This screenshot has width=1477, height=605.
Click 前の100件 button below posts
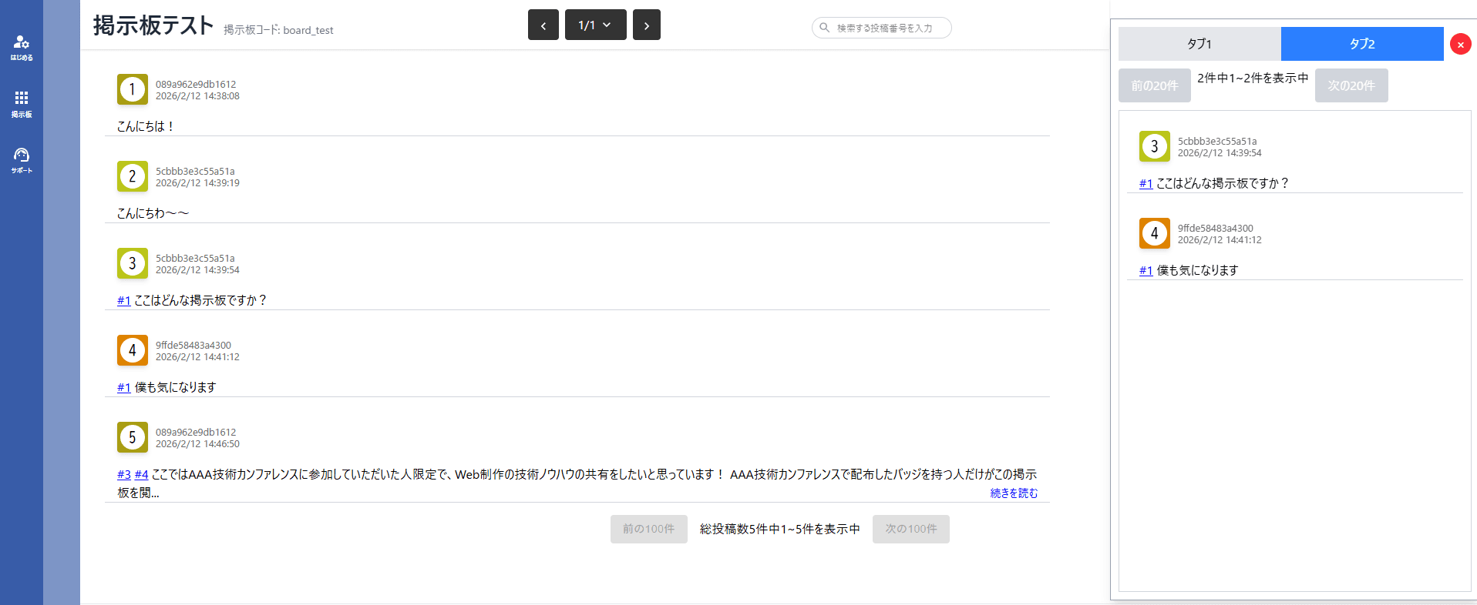[x=649, y=529]
